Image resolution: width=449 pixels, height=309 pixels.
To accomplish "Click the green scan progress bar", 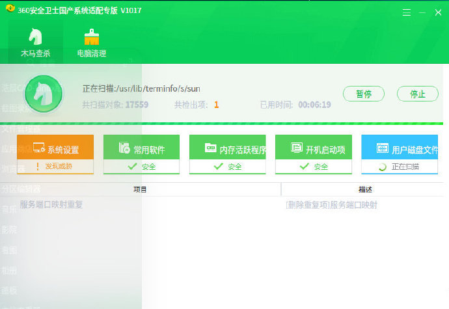I will point(222,124).
